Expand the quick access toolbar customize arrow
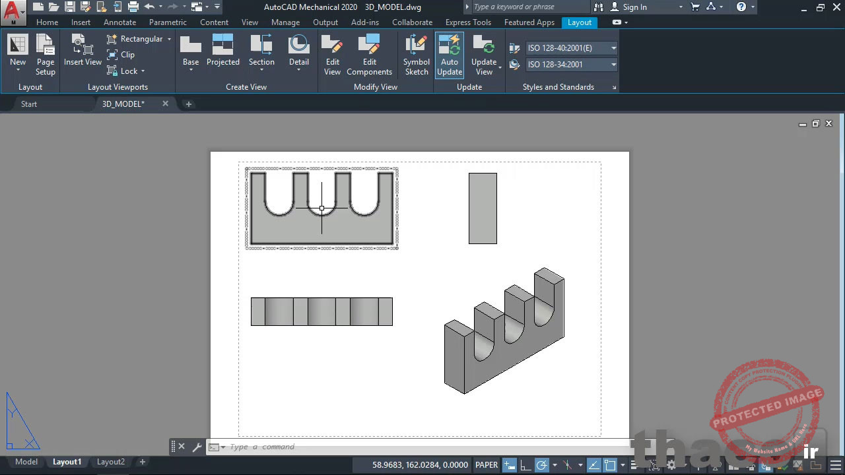The width and height of the screenshot is (845, 475). [x=217, y=7]
